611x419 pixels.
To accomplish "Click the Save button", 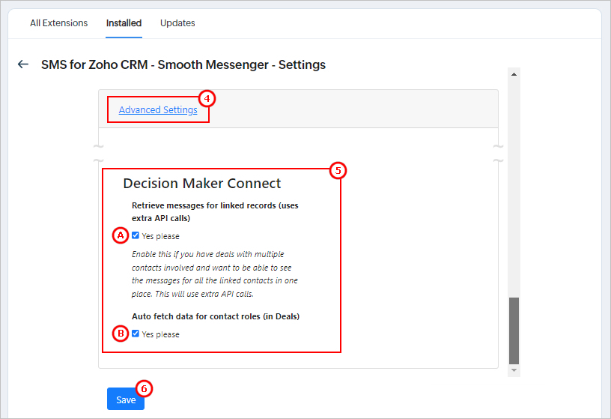I will (126, 399).
